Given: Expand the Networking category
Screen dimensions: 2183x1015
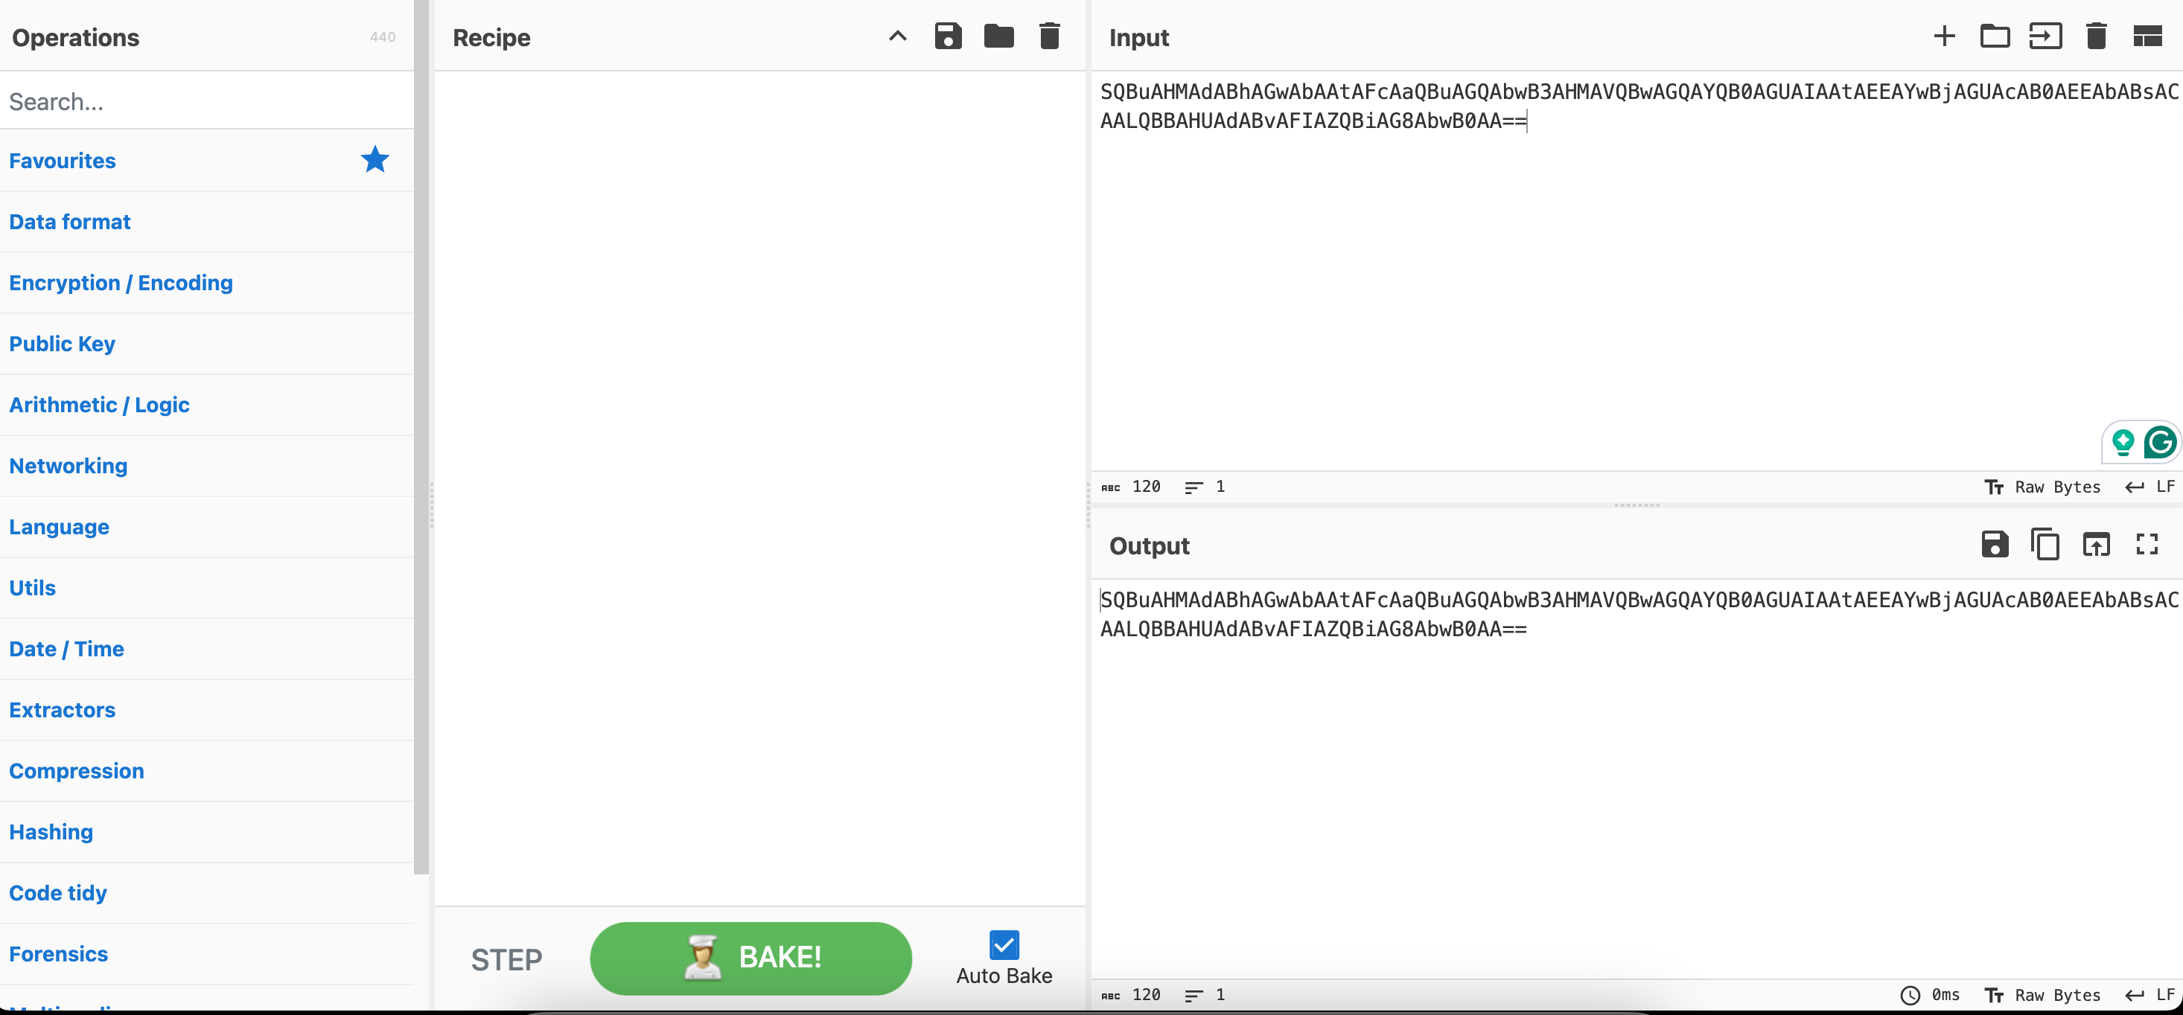Looking at the screenshot, I should (207, 466).
